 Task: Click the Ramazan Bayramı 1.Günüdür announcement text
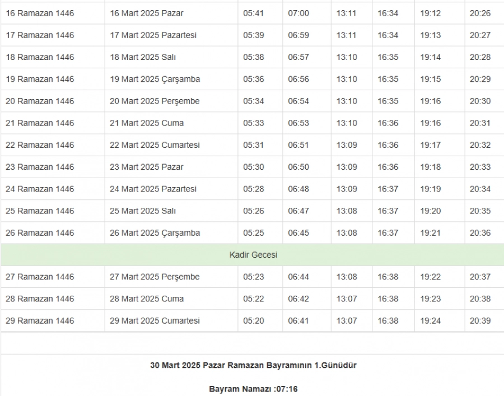[253, 365]
